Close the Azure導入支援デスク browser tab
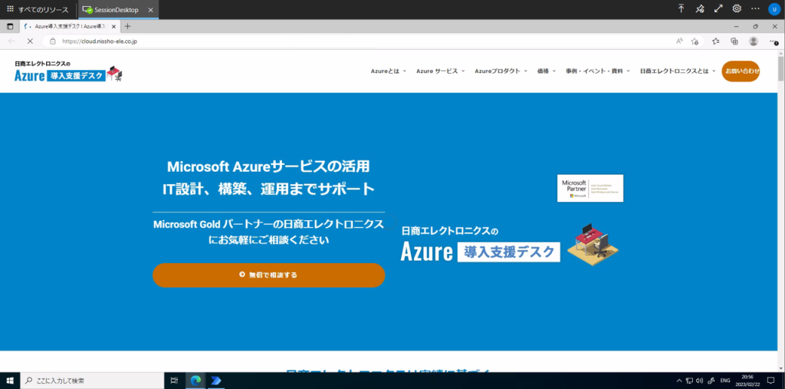 (114, 27)
